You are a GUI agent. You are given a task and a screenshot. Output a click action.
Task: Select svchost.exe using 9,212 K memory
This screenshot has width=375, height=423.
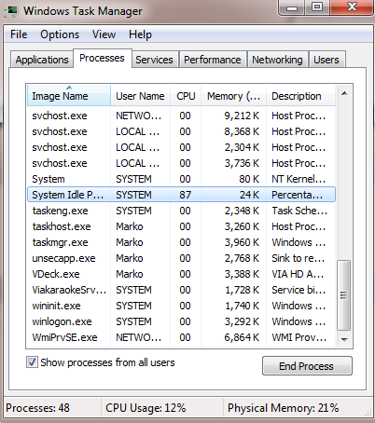pyautogui.click(x=181, y=116)
